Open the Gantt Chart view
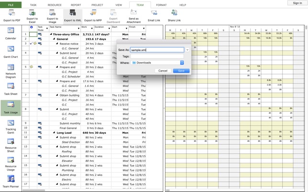Screen dimensions: 308x192 (11, 52)
